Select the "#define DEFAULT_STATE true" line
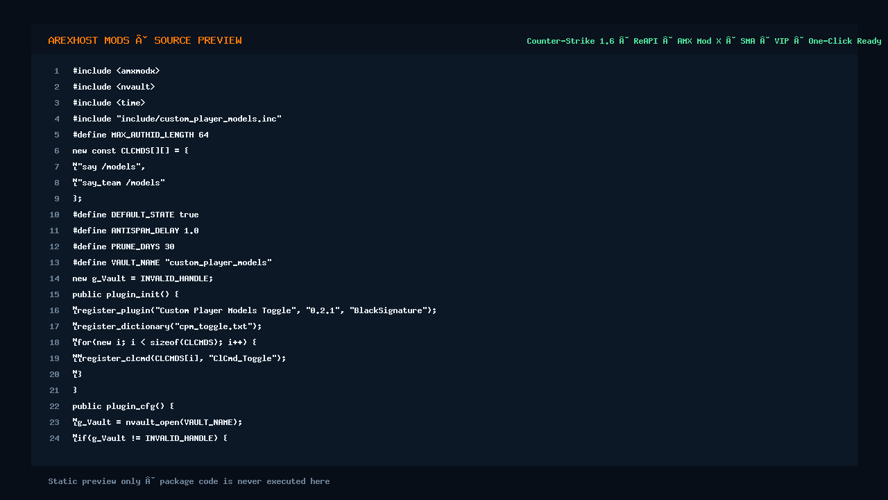 click(135, 215)
